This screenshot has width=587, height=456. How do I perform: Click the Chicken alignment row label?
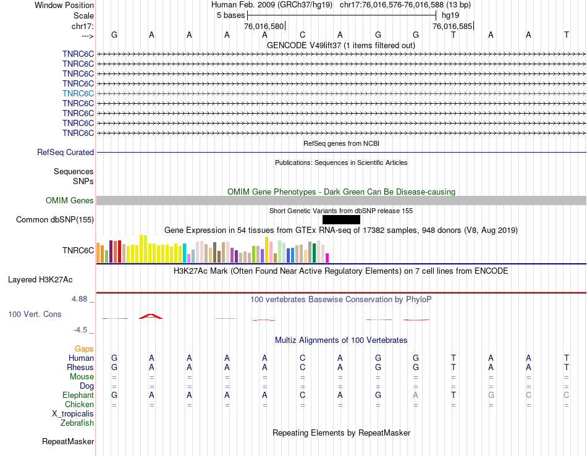79,405
